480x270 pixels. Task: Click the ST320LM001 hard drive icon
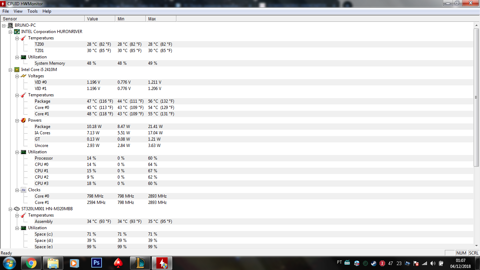coord(17,209)
